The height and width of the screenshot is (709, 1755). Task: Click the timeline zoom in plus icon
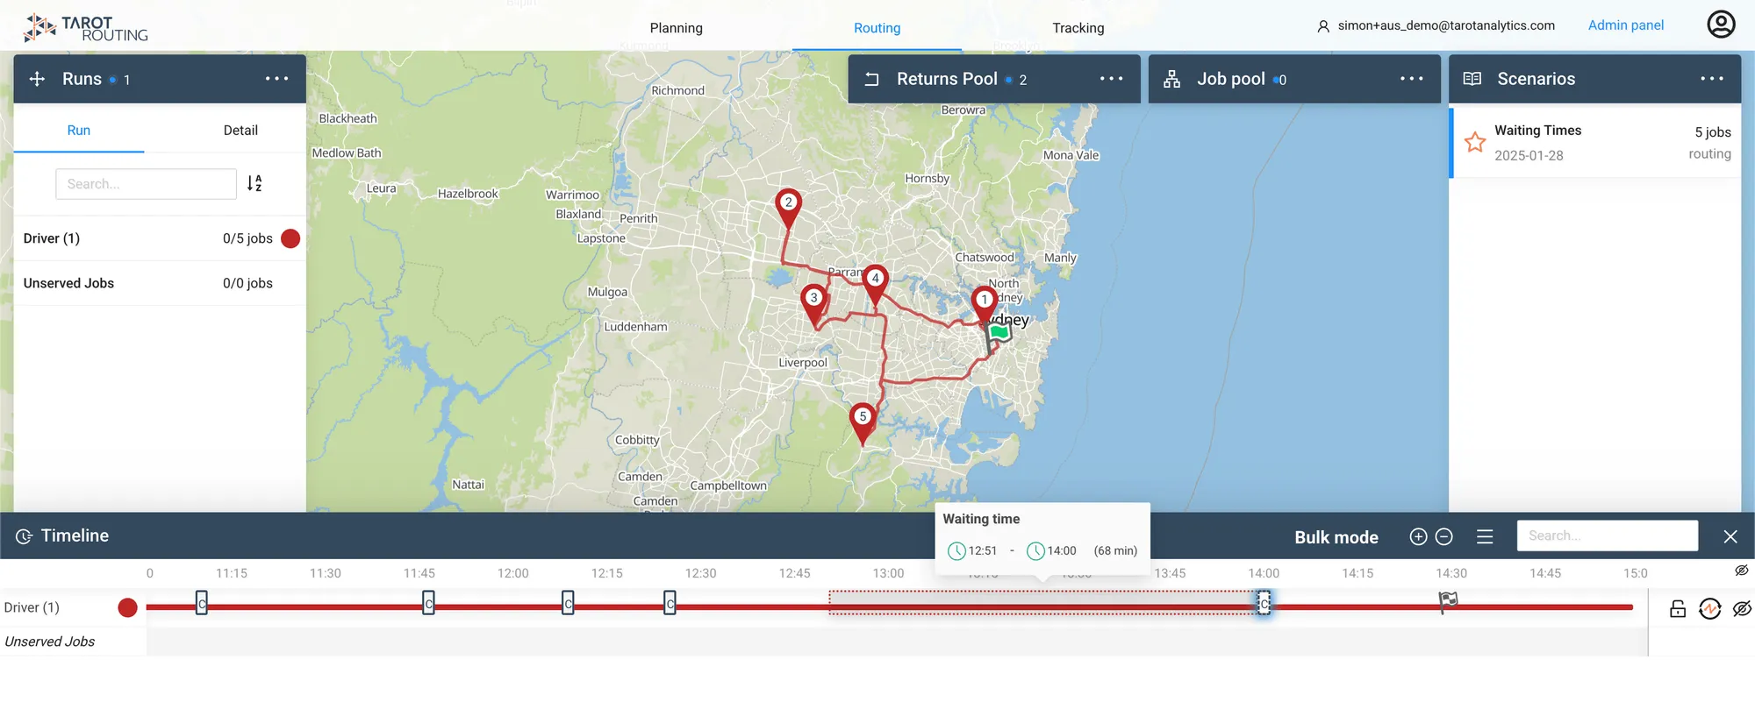click(x=1418, y=536)
